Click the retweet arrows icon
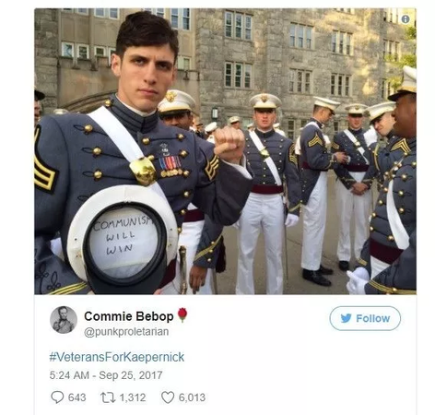 click(108, 397)
